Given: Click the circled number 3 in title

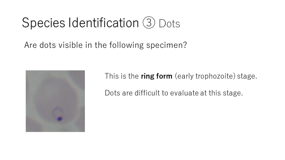Looking at the screenshot, I should pyautogui.click(x=149, y=23).
